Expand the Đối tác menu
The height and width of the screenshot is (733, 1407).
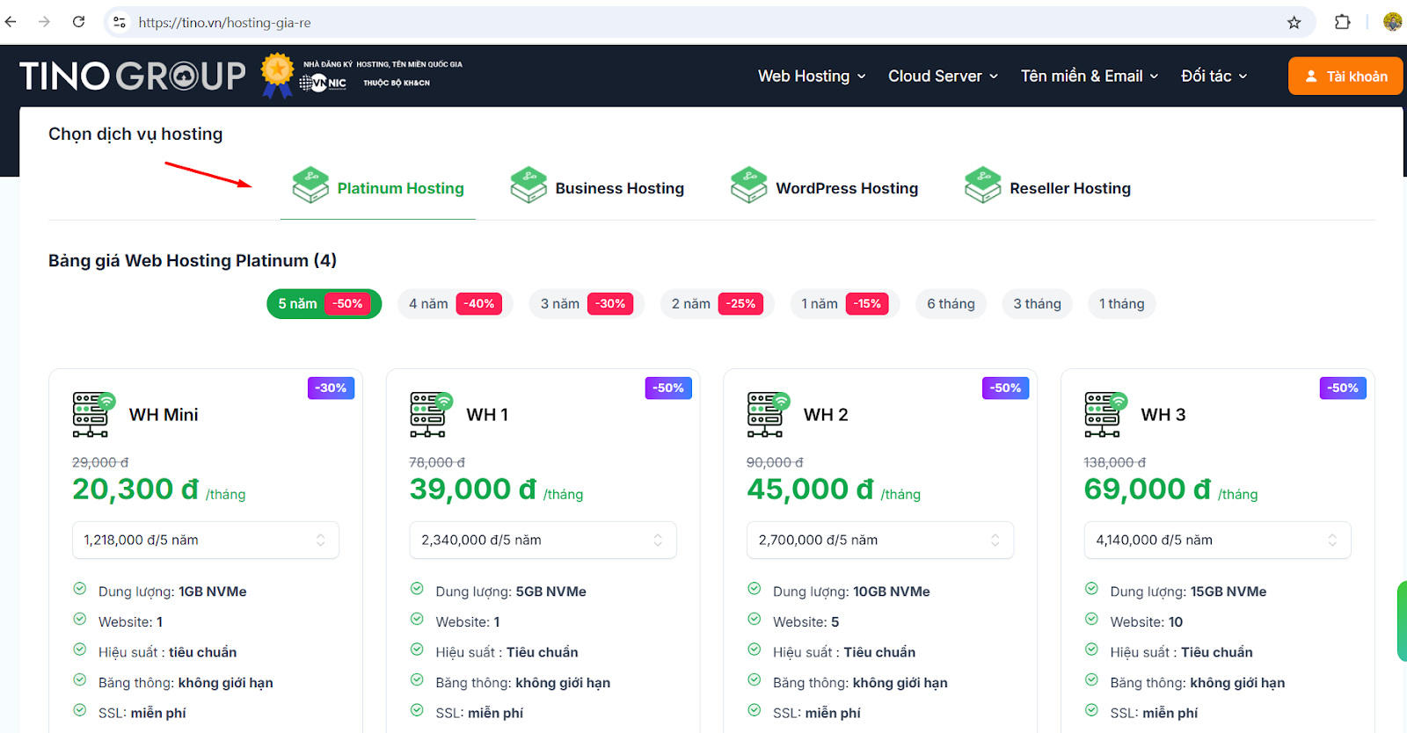pos(1214,76)
